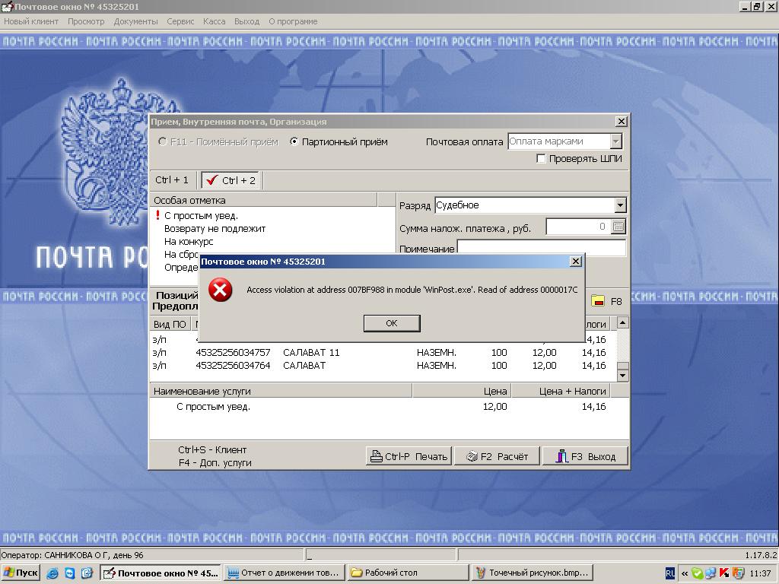The height and width of the screenshot is (584, 779).
Task: Click operator status САННИКОВА О Г
Action: tap(72, 555)
